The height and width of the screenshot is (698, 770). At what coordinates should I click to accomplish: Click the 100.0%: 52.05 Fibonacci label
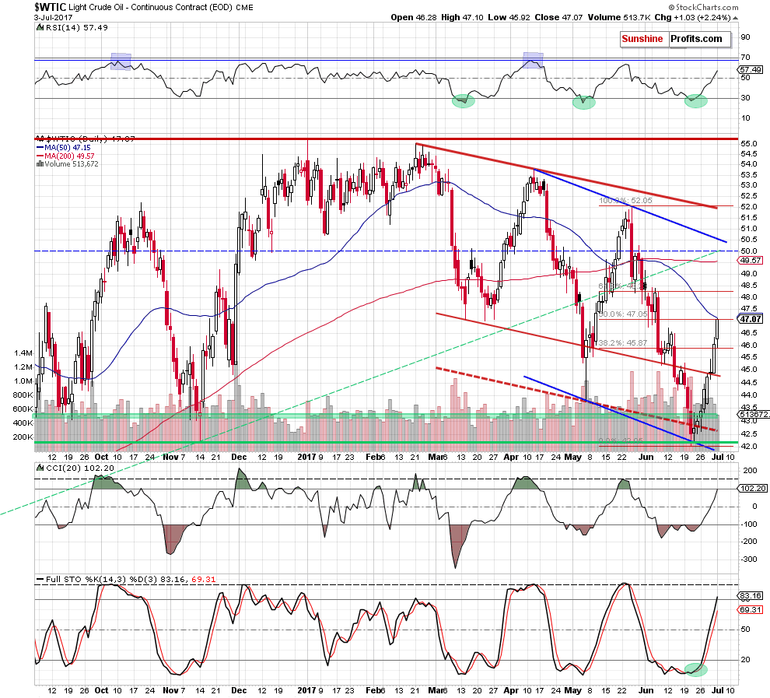(x=625, y=201)
